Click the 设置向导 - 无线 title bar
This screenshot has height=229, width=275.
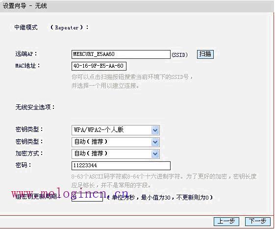[137, 6]
